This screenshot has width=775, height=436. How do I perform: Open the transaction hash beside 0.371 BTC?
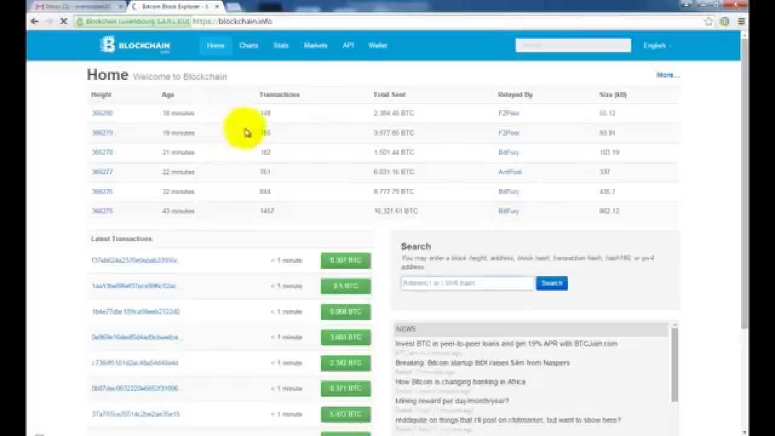[136, 388]
